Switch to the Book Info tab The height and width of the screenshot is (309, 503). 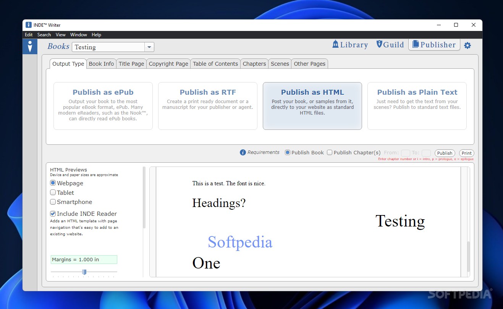101,64
